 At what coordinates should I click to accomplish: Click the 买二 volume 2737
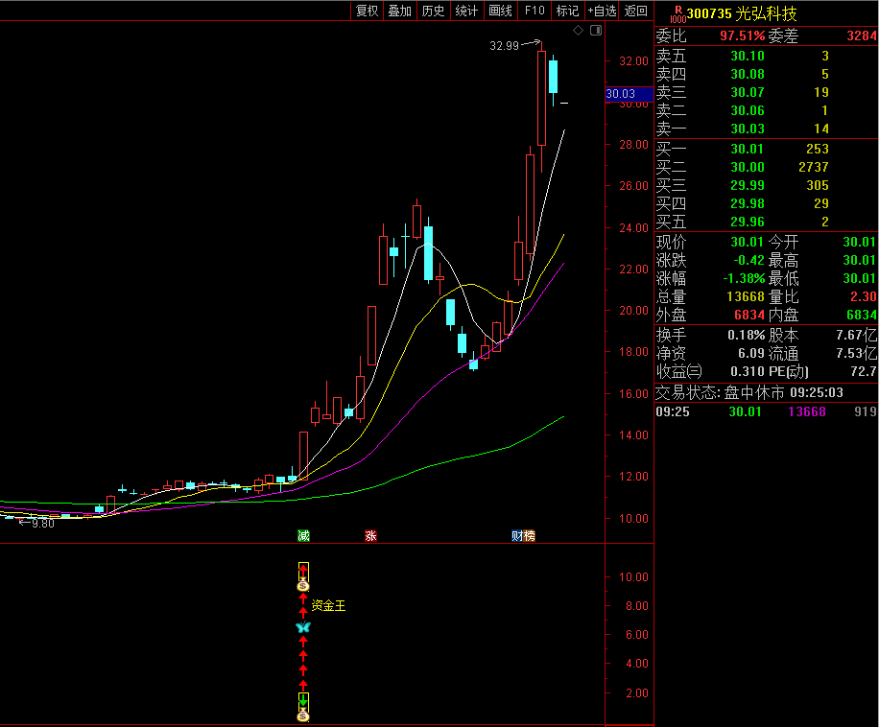coord(814,168)
